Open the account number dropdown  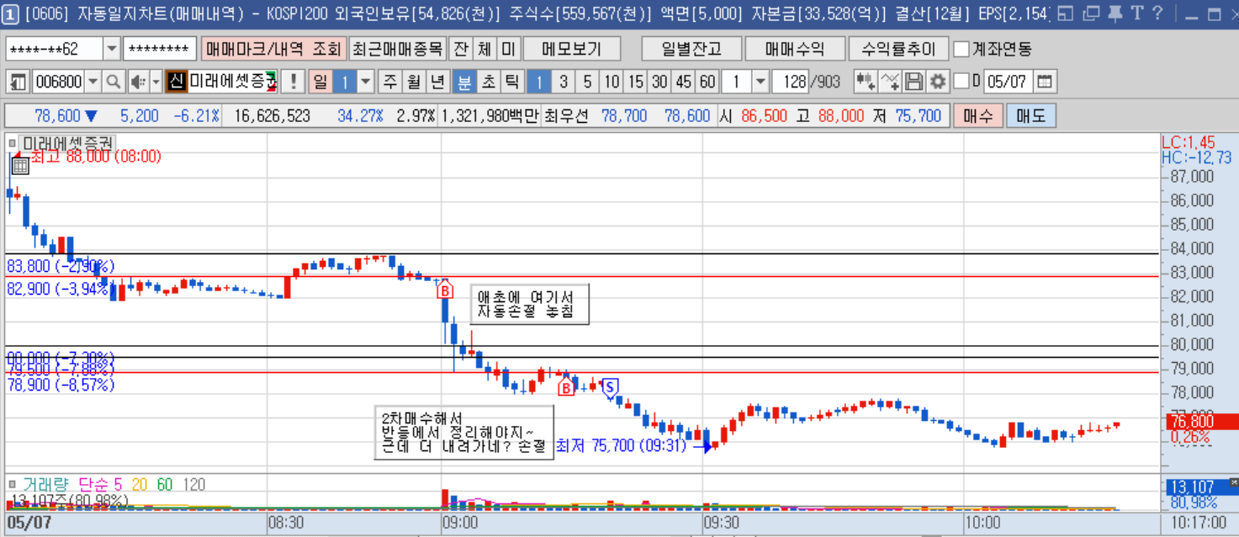(x=112, y=49)
